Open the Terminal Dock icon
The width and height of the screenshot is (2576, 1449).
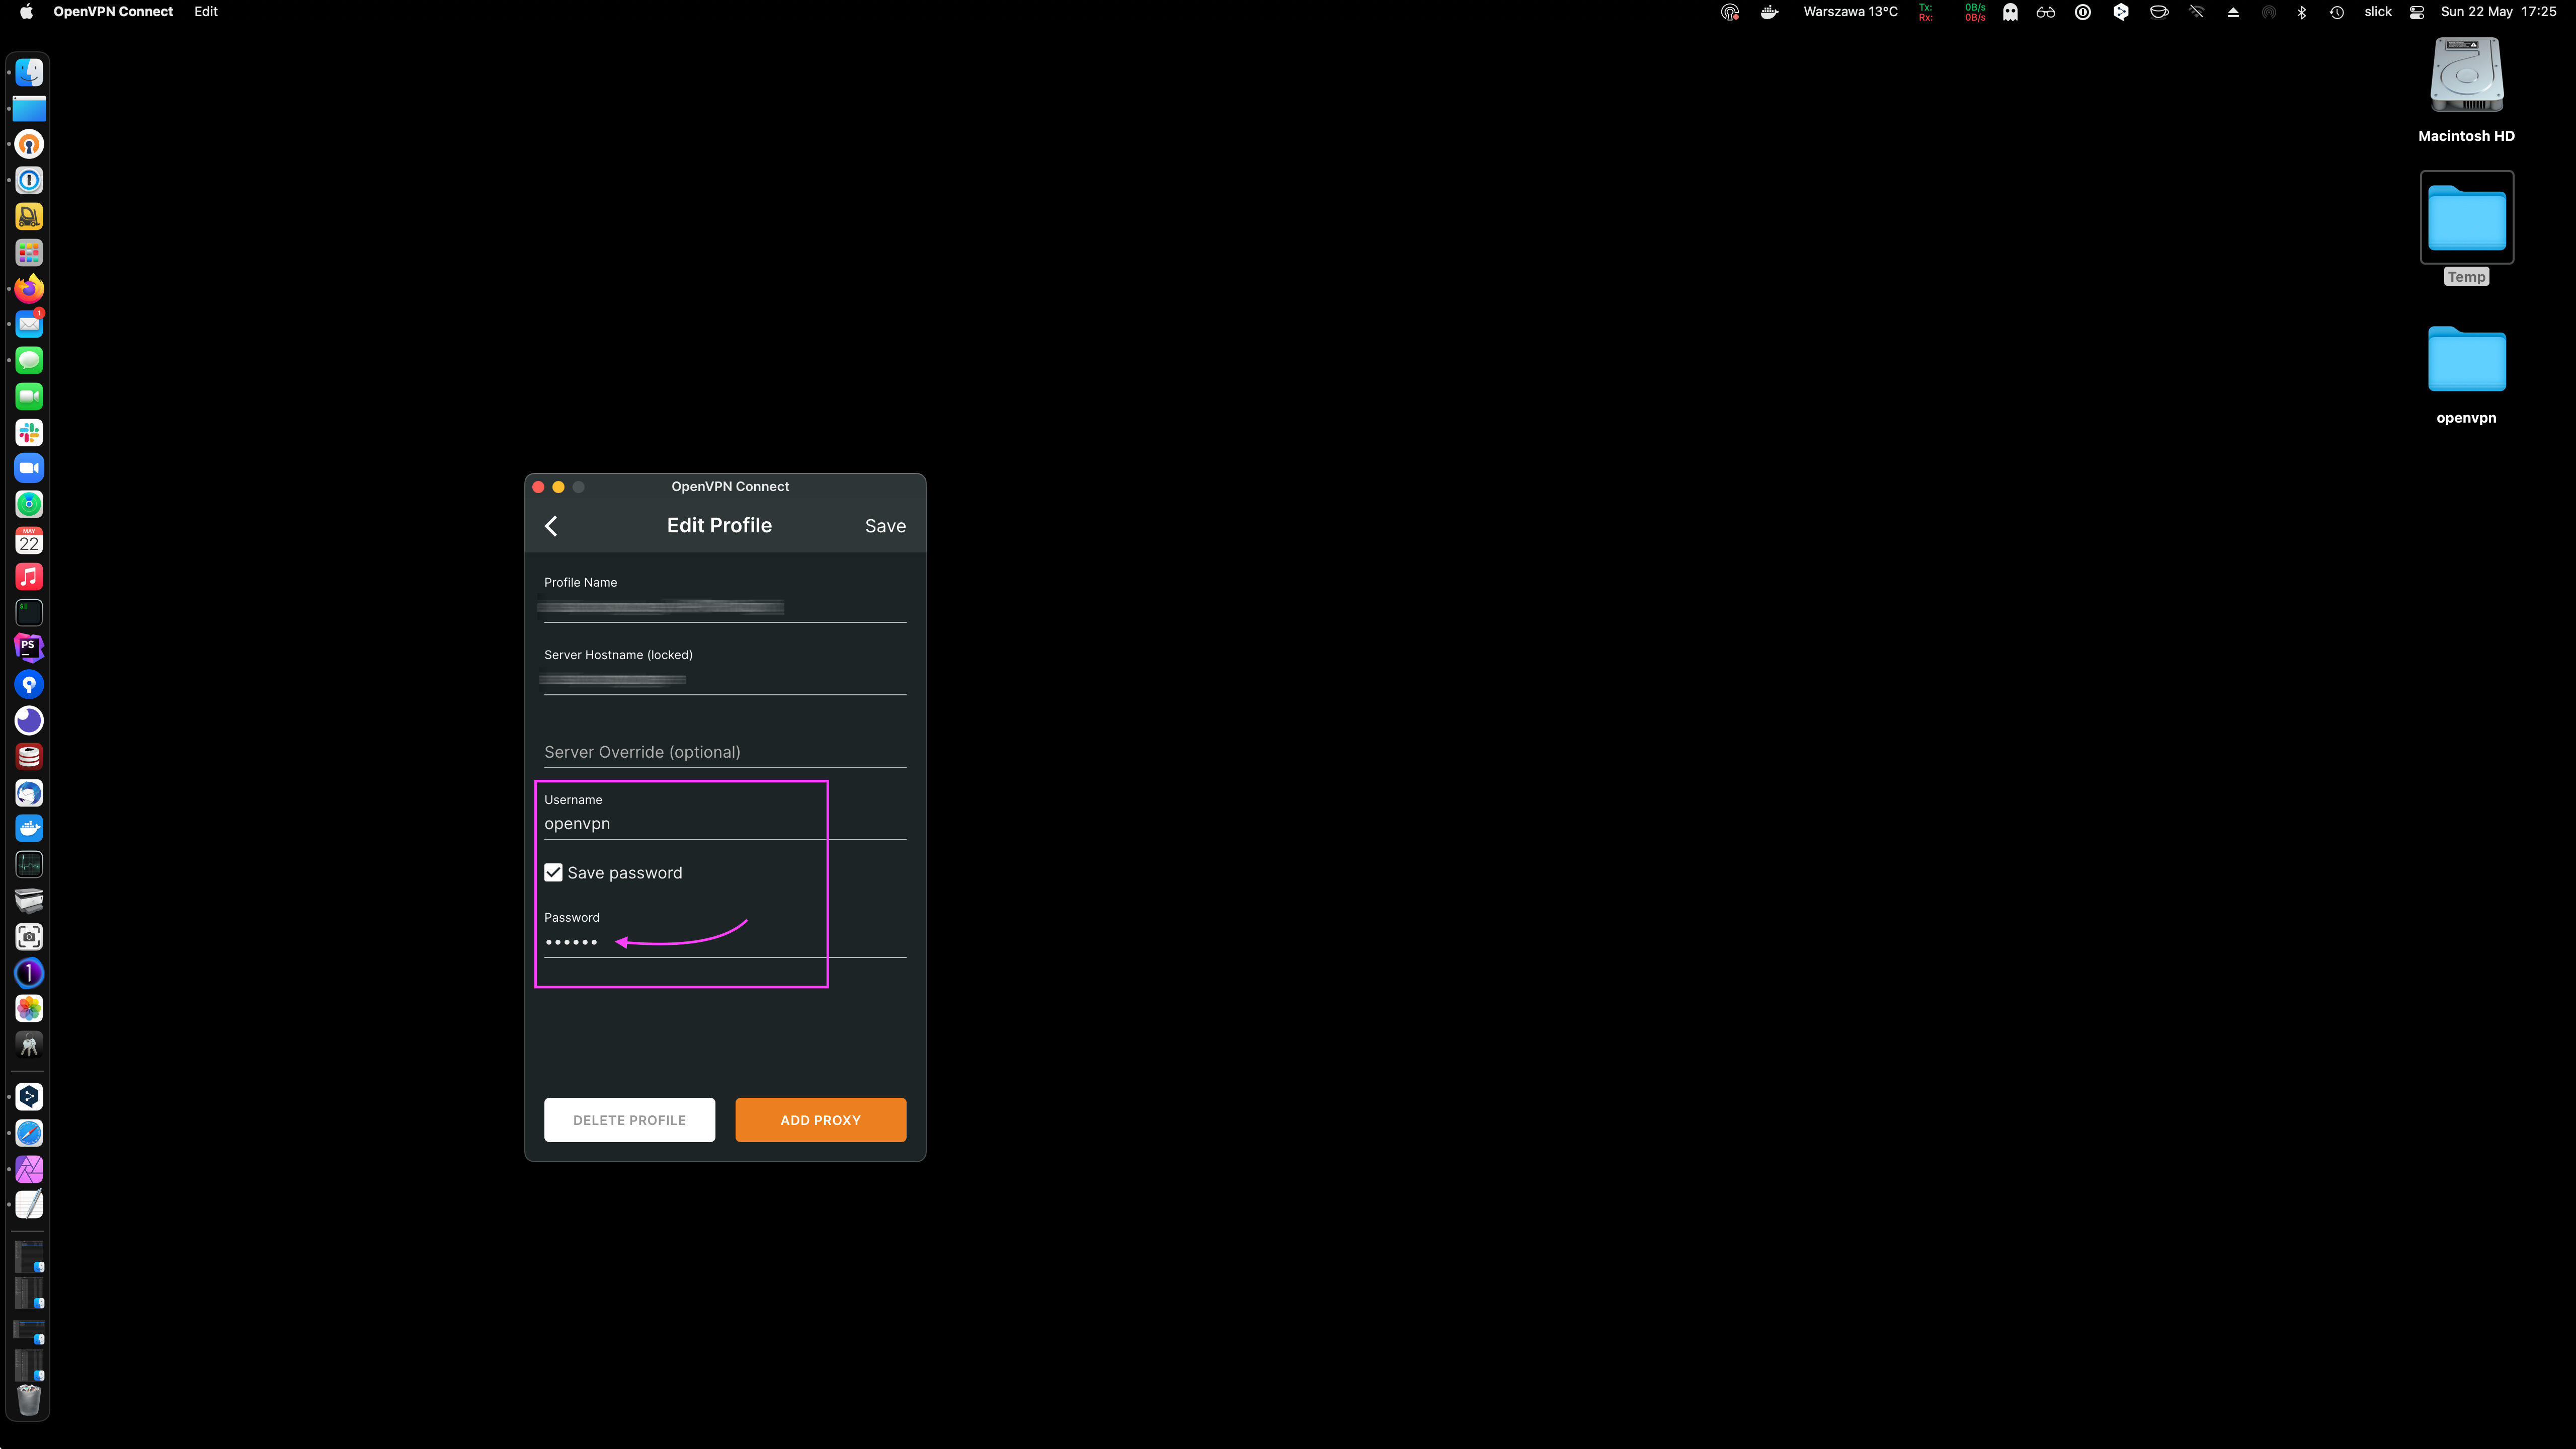point(29,612)
